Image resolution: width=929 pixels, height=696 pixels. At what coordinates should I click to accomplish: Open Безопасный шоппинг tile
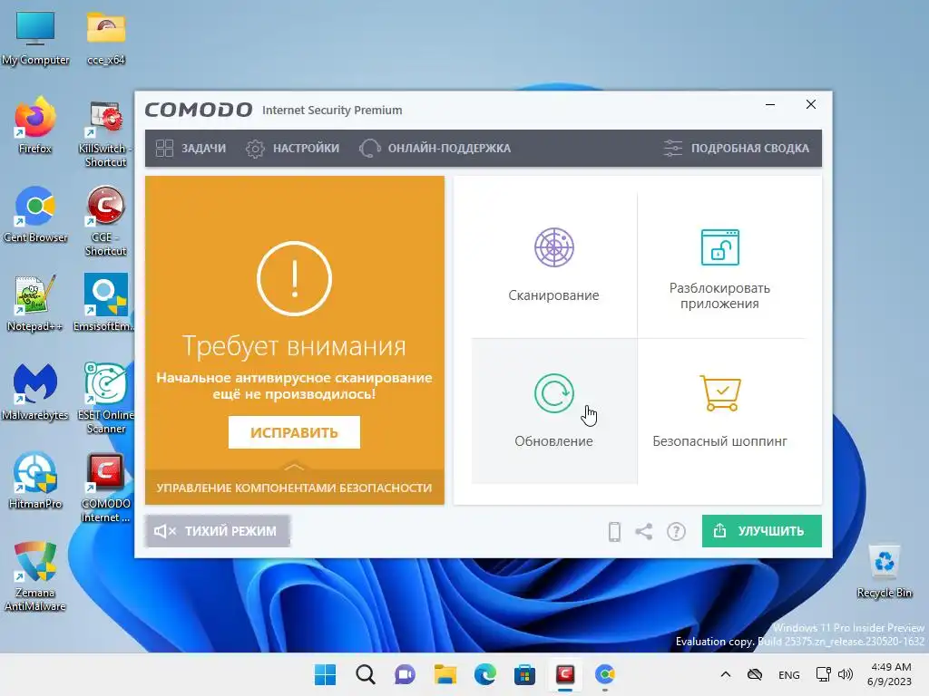click(x=719, y=411)
